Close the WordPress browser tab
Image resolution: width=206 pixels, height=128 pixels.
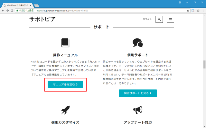pos(31,5)
